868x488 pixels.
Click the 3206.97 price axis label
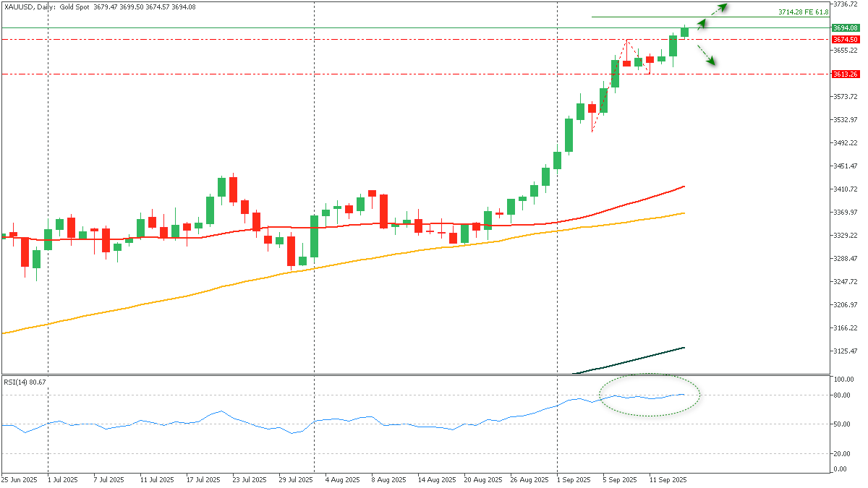pos(846,304)
